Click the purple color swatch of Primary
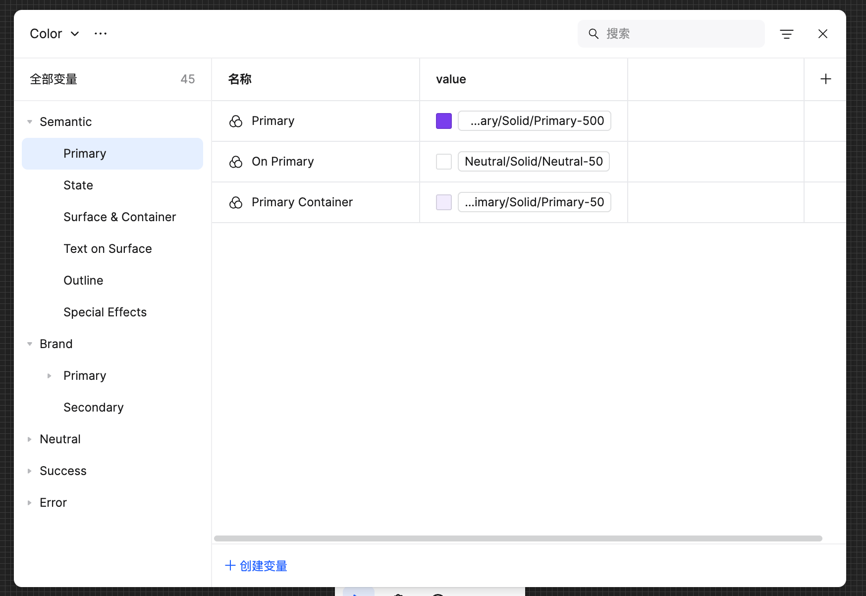Viewport: 866px width, 596px height. [443, 120]
